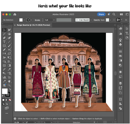Apply Gradient mode button below swatches

pos(7,100)
